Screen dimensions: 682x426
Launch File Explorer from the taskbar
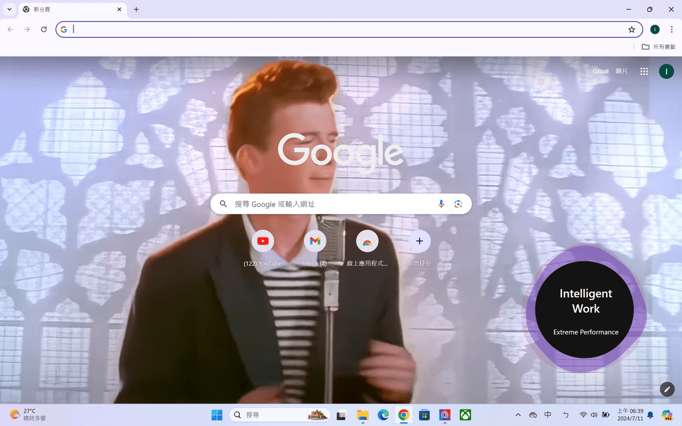363,415
